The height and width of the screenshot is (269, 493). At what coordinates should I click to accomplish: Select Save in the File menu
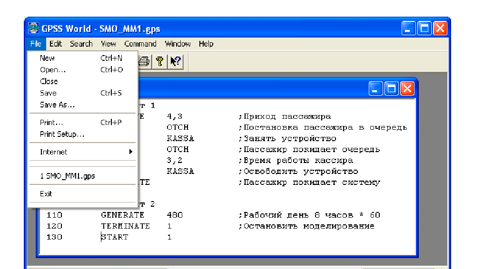(83, 93)
